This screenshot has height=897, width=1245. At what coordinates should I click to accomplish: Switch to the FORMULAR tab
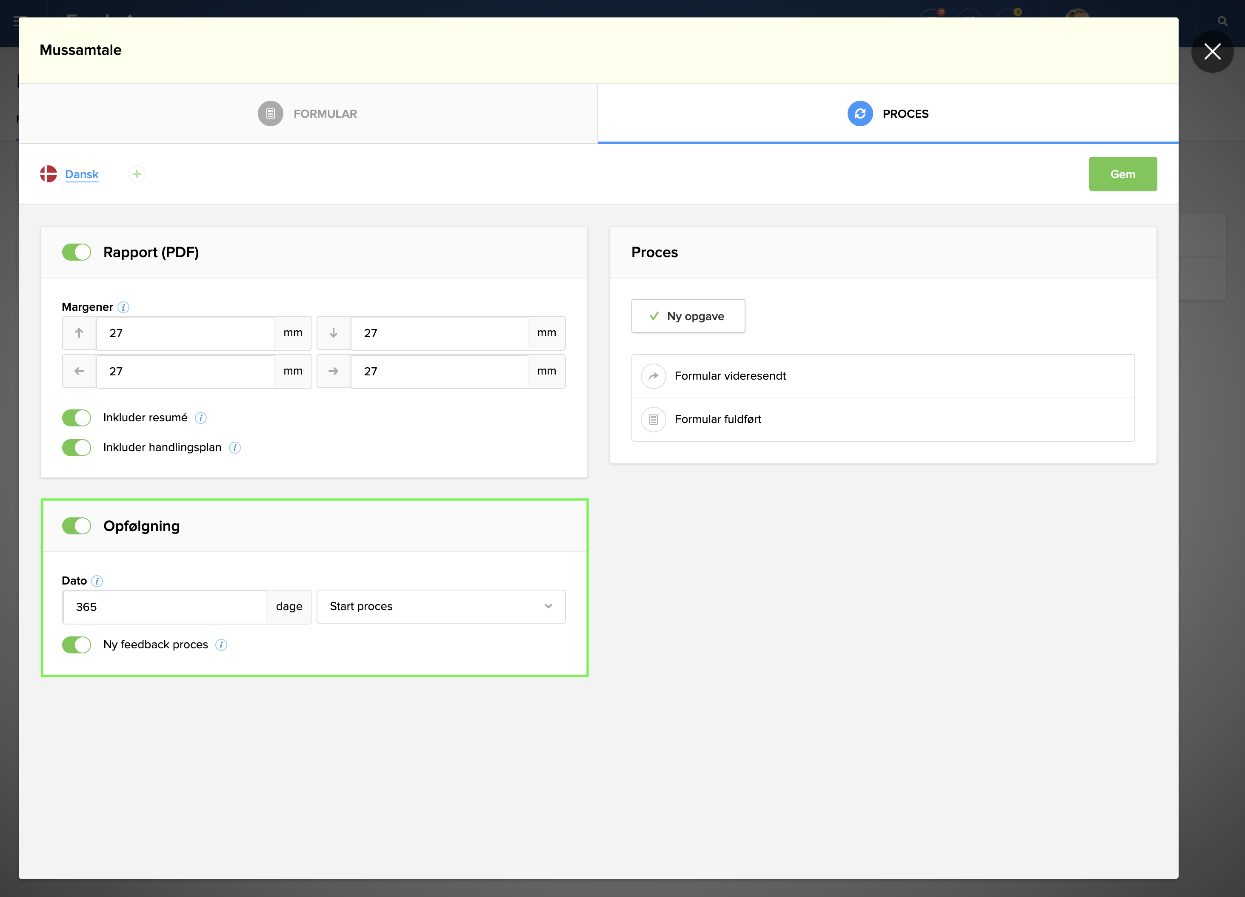[x=308, y=114]
